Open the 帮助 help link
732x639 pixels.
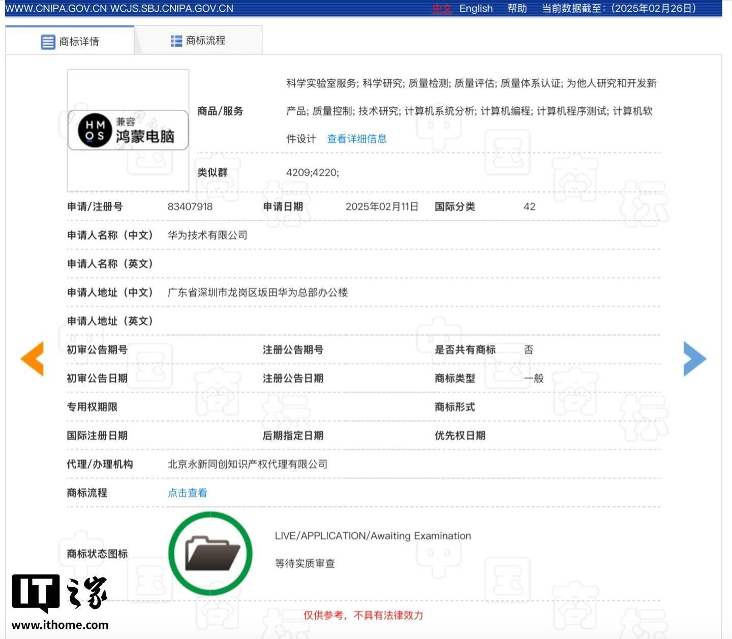pyautogui.click(x=517, y=9)
